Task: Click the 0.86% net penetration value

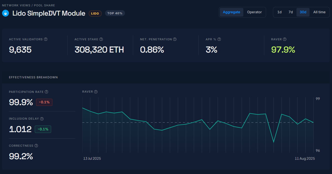Action: [x=152, y=50]
